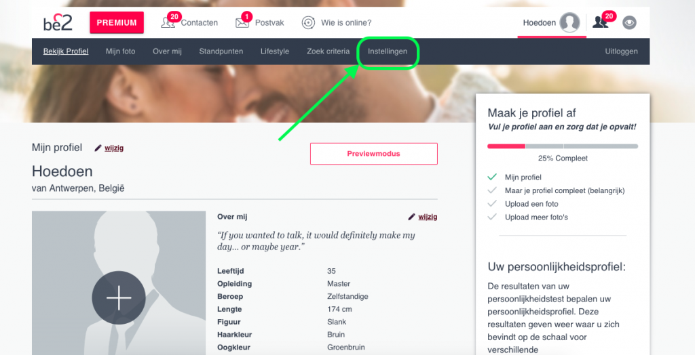695x355 pixels.
Task: Select Upload een foto checklist item
Action: coord(531,204)
